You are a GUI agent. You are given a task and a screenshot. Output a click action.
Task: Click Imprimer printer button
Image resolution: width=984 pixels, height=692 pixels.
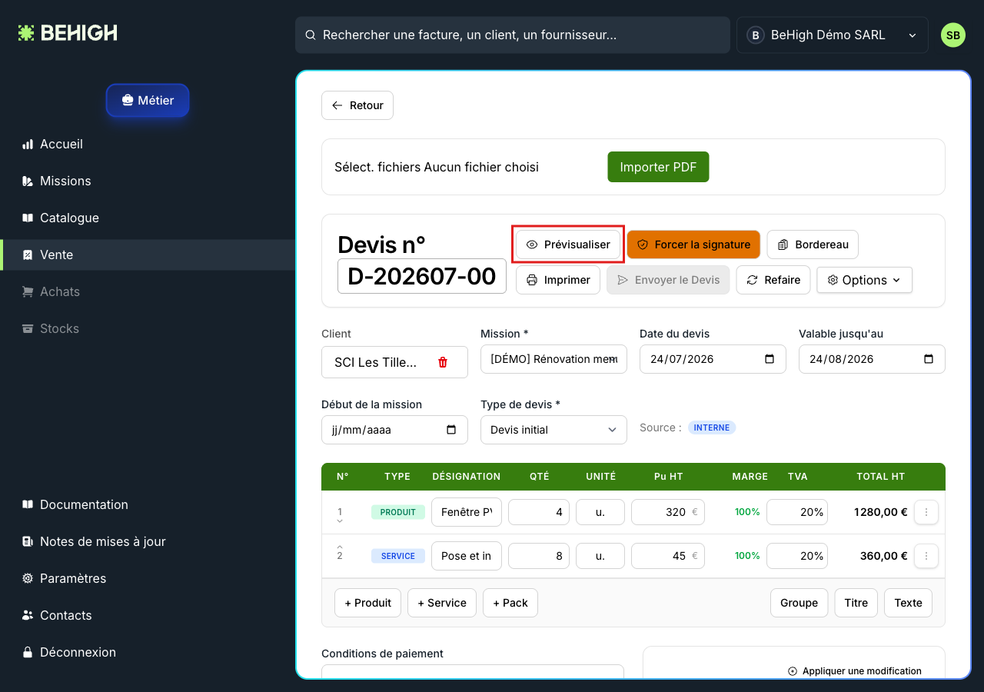558,280
